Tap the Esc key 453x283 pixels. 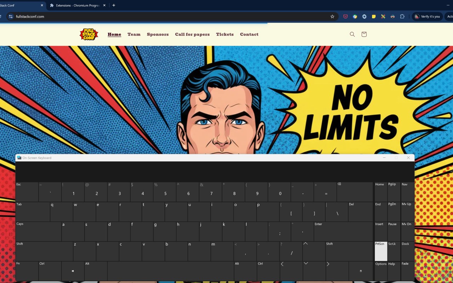[x=27, y=192]
